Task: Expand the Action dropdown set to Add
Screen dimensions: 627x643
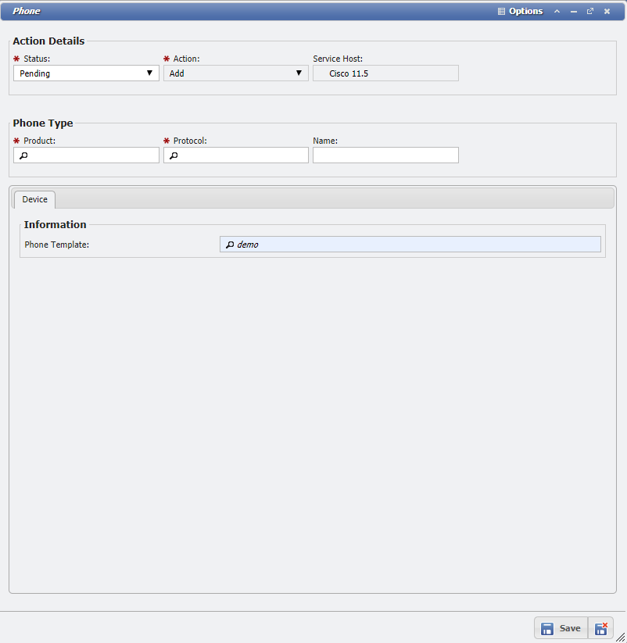Action: click(x=235, y=73)
